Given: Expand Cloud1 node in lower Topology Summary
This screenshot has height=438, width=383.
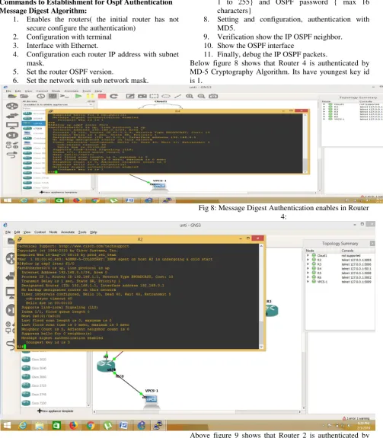Looking at the screenshot, I should pyautogui.click(x=308, y=255).
